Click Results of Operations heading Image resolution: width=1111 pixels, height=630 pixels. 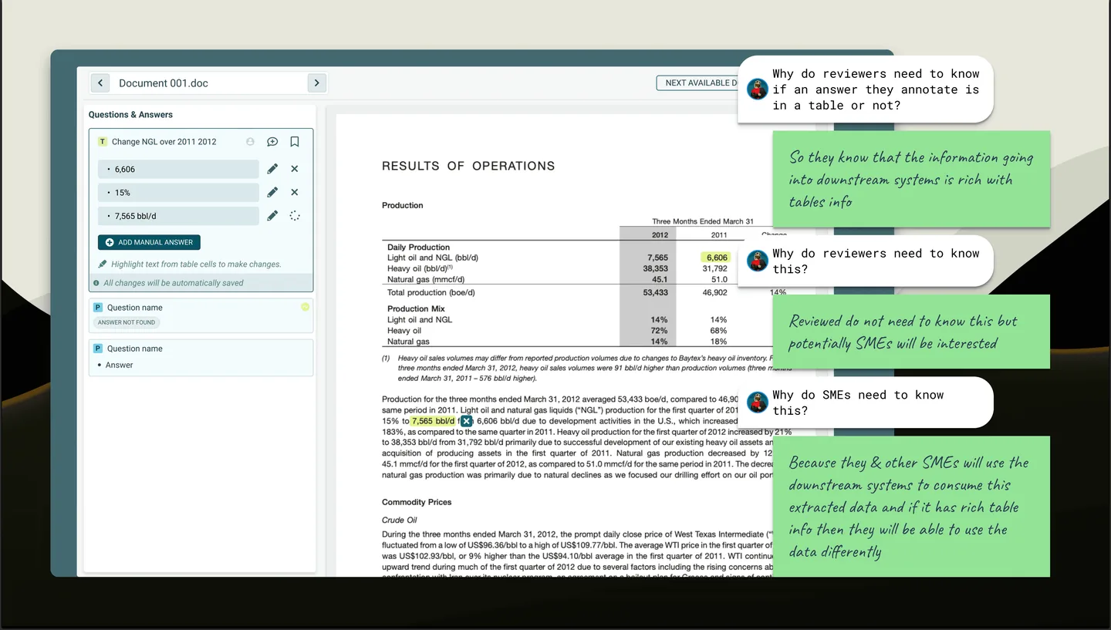coord(468,166)
